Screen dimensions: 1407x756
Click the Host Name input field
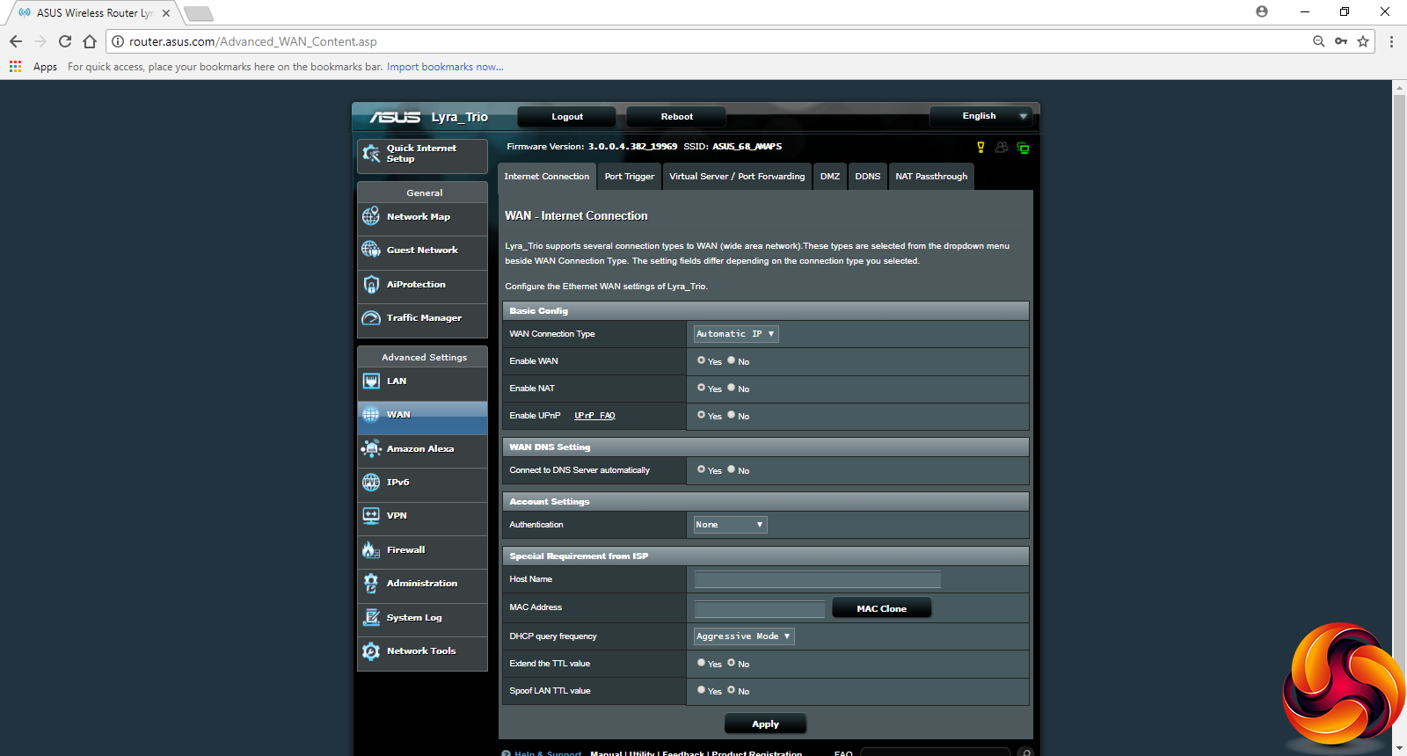[817, 579]
